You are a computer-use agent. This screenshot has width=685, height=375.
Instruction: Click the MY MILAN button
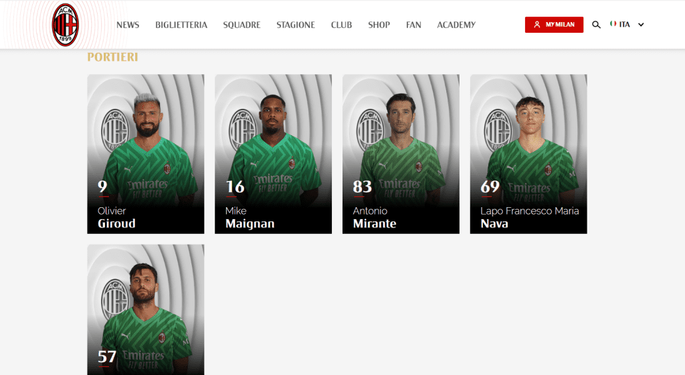click(x=554, y=25)
